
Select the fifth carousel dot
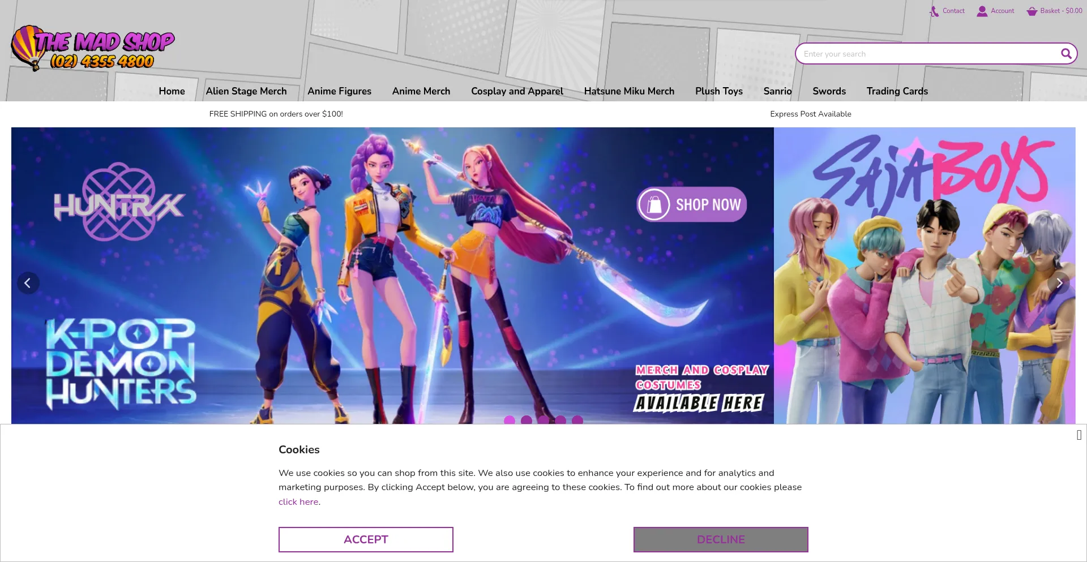pos(577,420)
